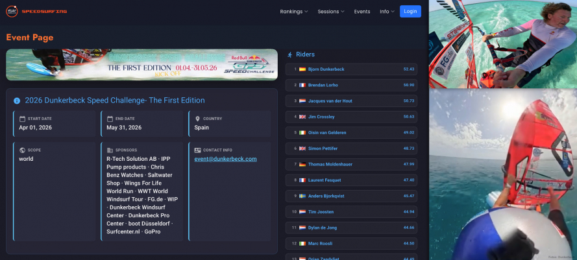Image resolution: width=577 pixels, height=260 pixels.
Task: Click the Riders windsurfer icon
Action: 289,54
